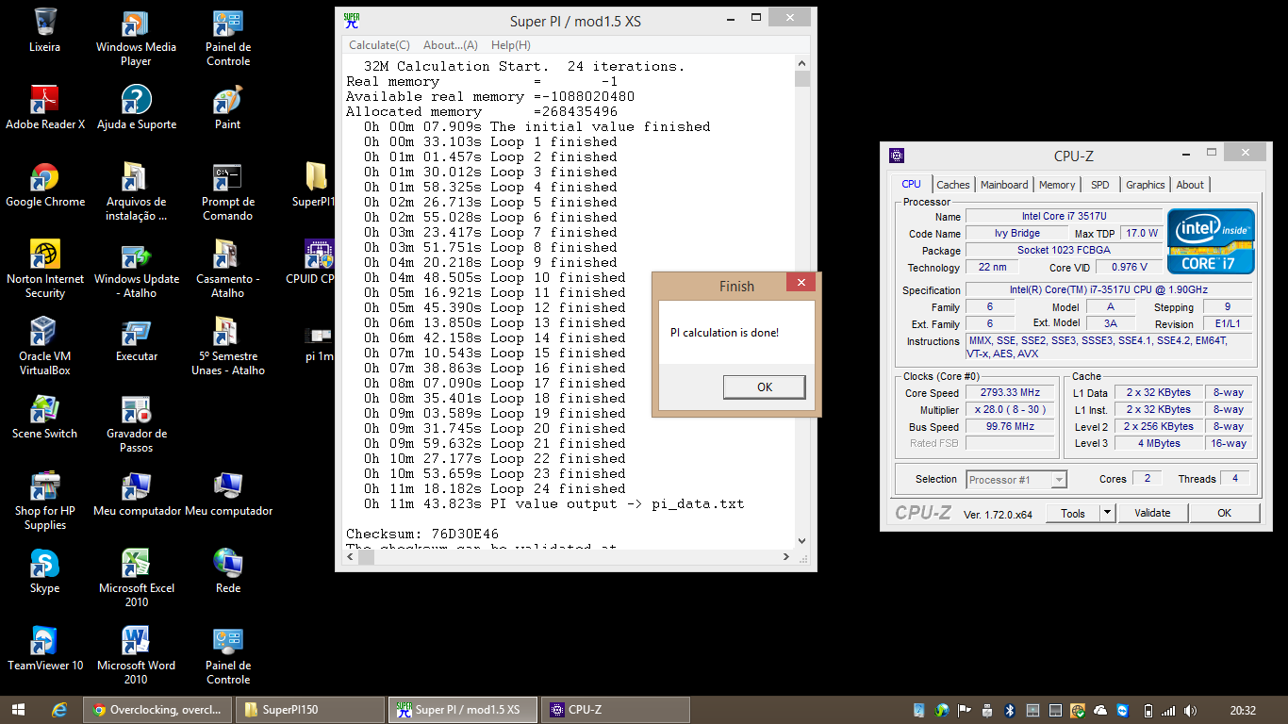Click the Super PI taskbar button
Image resolution: width=1288 pixels, height=724 pixels.
(x=463, y=710)
